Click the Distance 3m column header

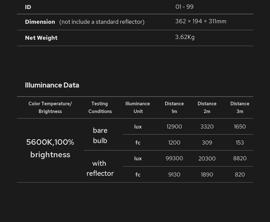click(x=240, y=107)
